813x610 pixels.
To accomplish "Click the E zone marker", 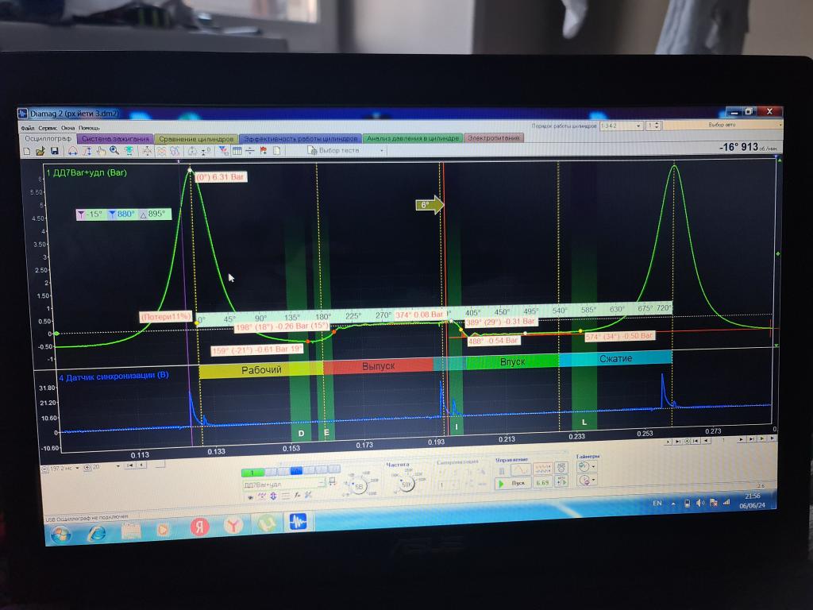I will pyautogui.click(x=326, y=432).
